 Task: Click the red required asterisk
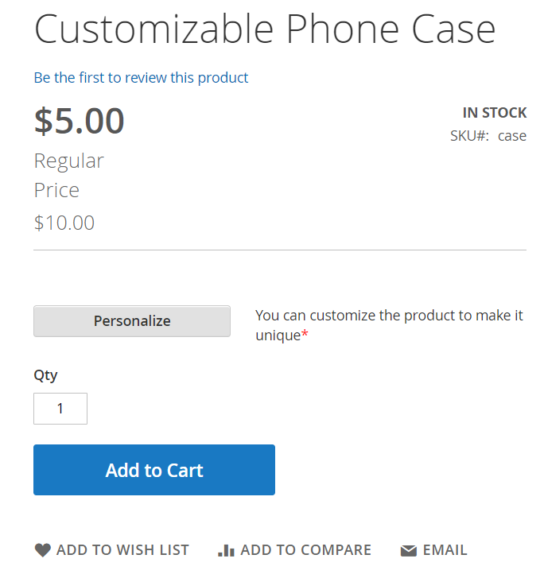pos(305,334)
